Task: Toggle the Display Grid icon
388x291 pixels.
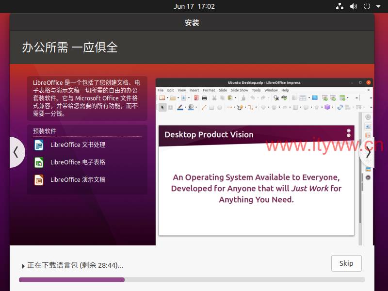Action: [x=294, y=98]
